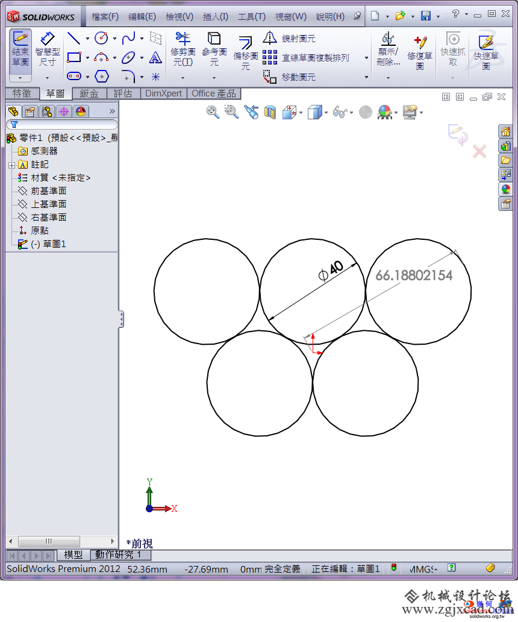
Task: Open the Spline tool dropdown arrow
Action: pos(142,39)
